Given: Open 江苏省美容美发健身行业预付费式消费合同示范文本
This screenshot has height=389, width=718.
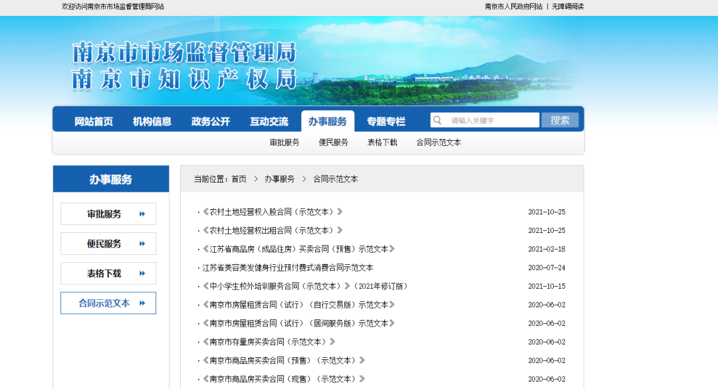Looking at the screenshot, I should tap(288, 268).
